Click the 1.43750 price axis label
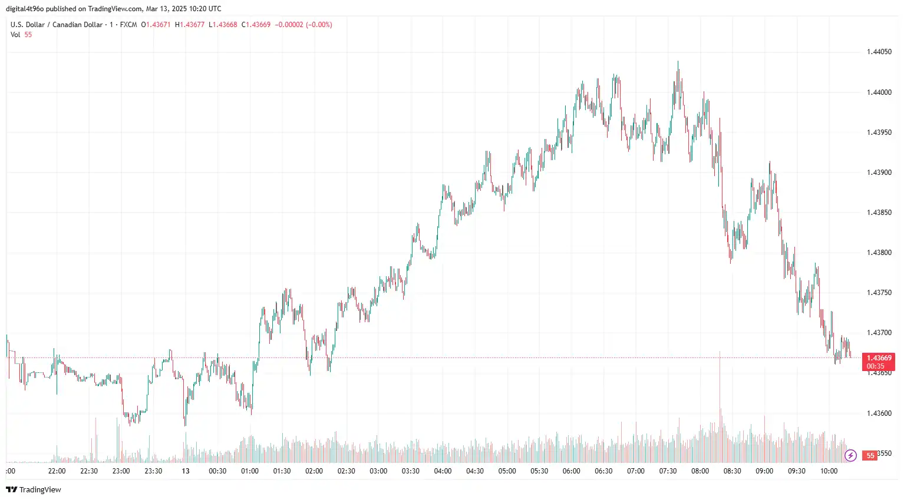Screen dimensions: 904x500 pos(879,293)
